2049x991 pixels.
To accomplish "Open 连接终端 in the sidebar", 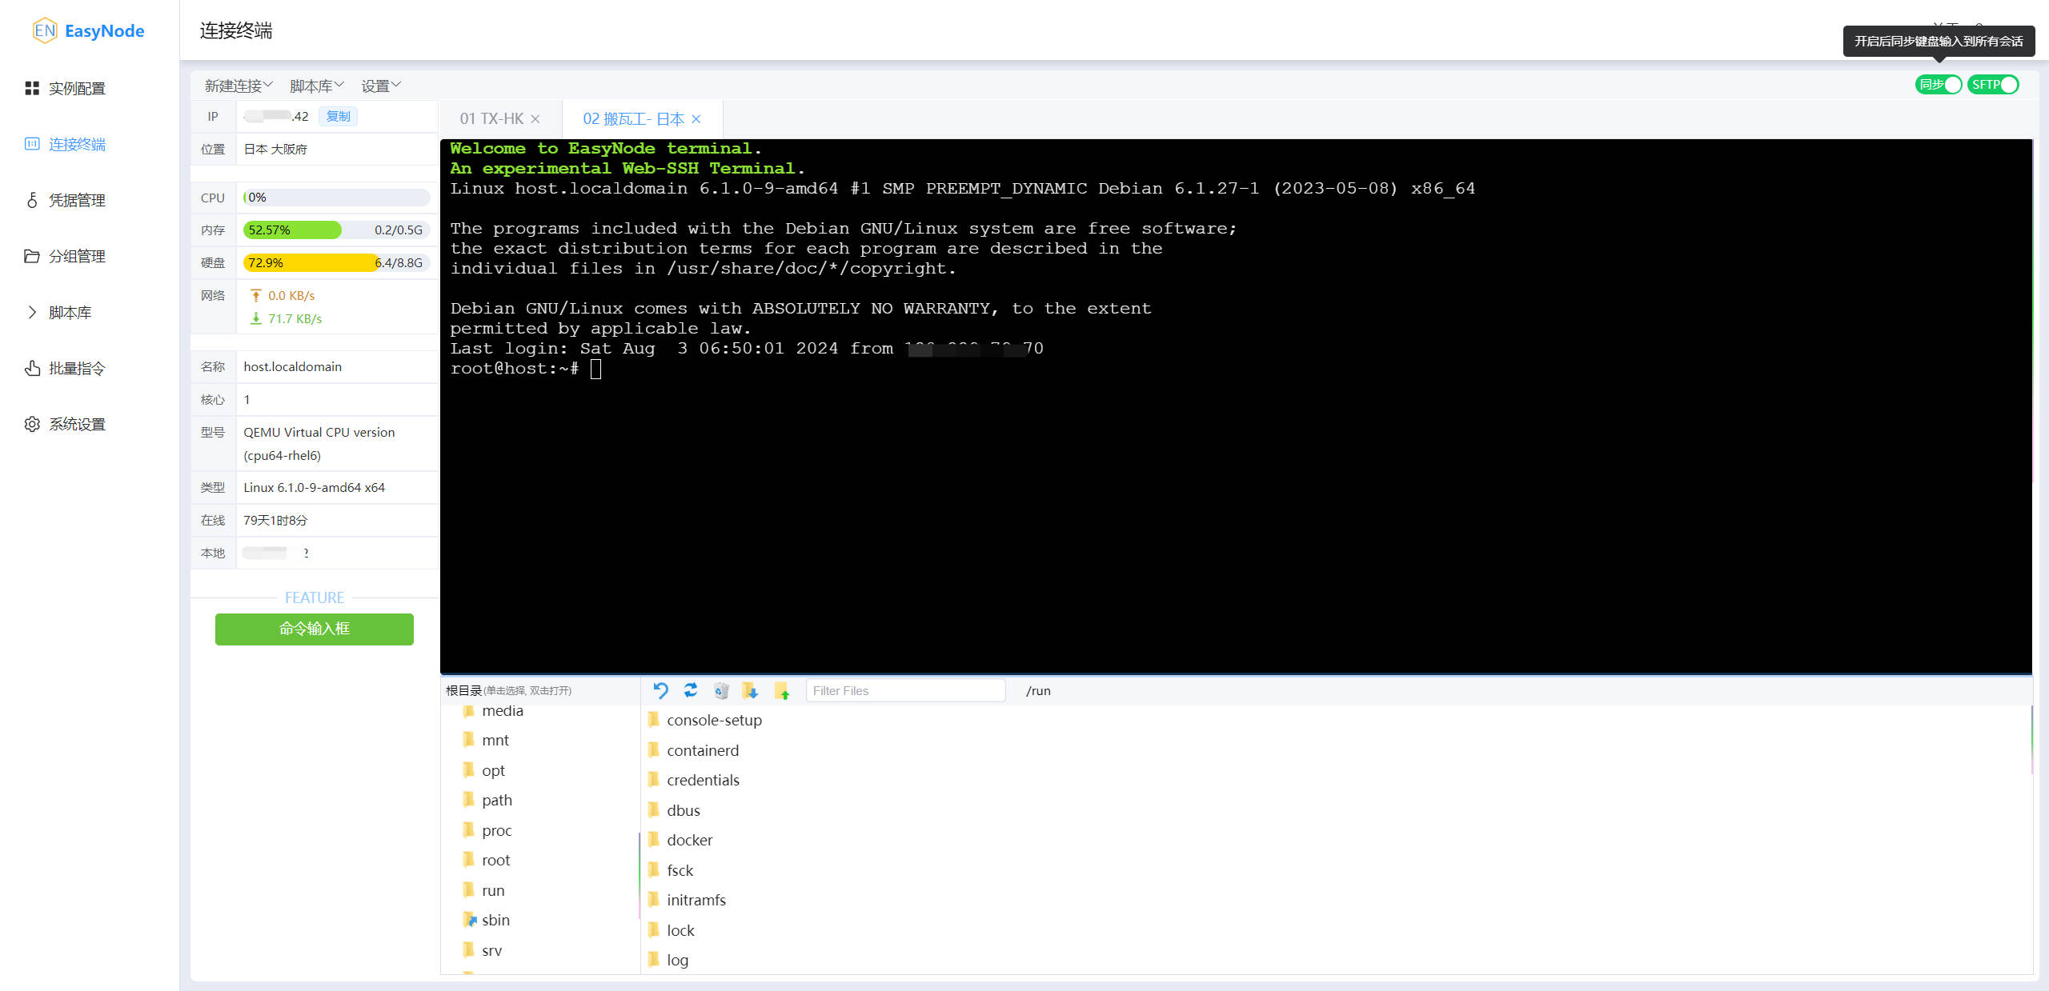I will pyautogui.click(x=77, y=144).
